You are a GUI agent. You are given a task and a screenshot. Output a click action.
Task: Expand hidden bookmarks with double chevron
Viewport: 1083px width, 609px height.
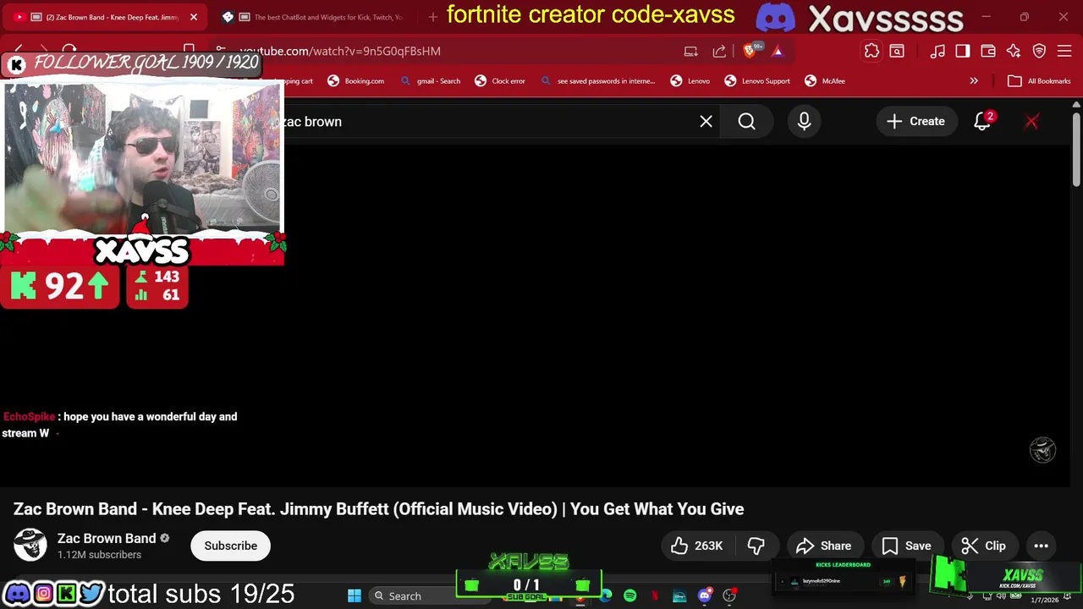pyautogui.click(x=974, y=81)
